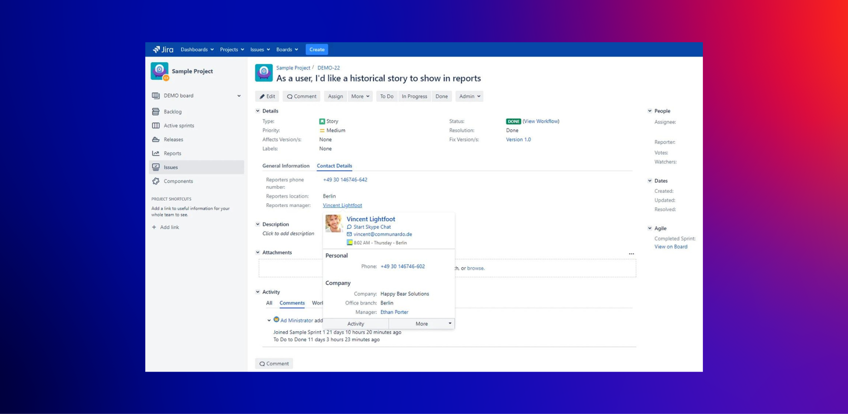Collapse the People panel
Viewport: 848px width, 414px height.
[x=650, y=111]
